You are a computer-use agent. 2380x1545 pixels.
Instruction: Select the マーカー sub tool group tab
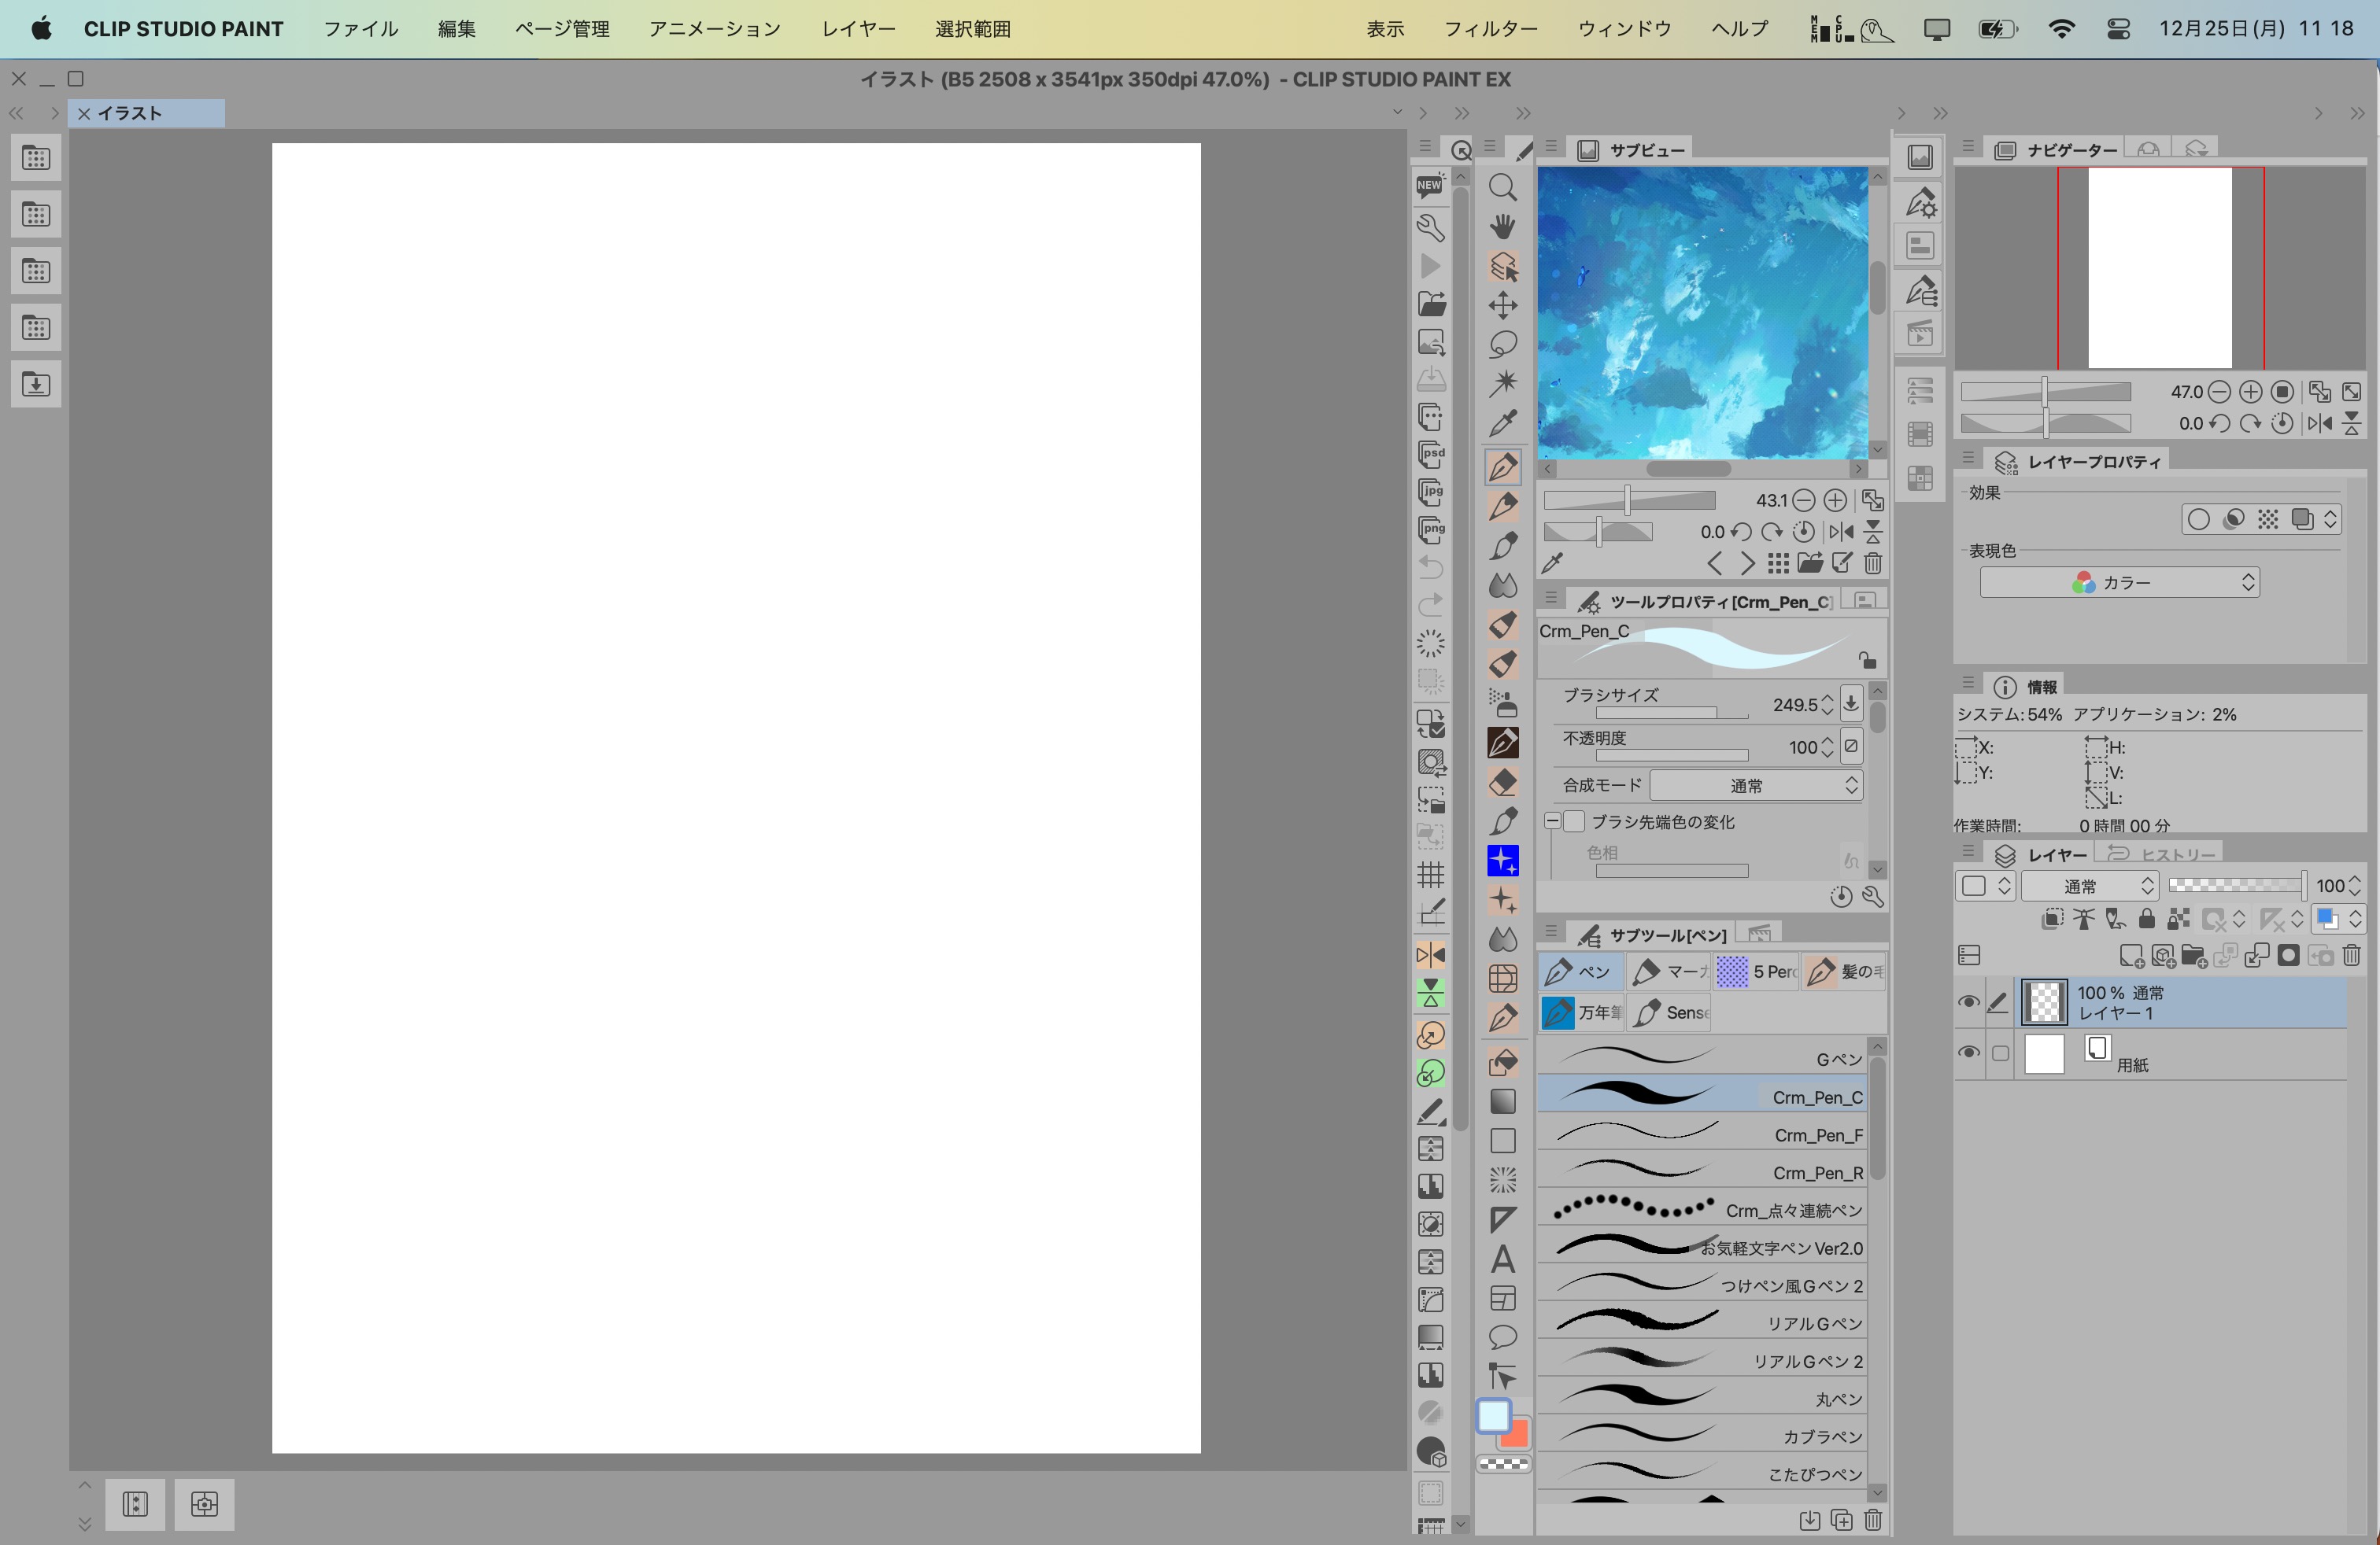tap(1669, 972)
